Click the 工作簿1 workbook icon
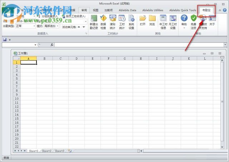The height and width of the screenshot is (162, 229). pyautogui.click(x=15, y=53)
